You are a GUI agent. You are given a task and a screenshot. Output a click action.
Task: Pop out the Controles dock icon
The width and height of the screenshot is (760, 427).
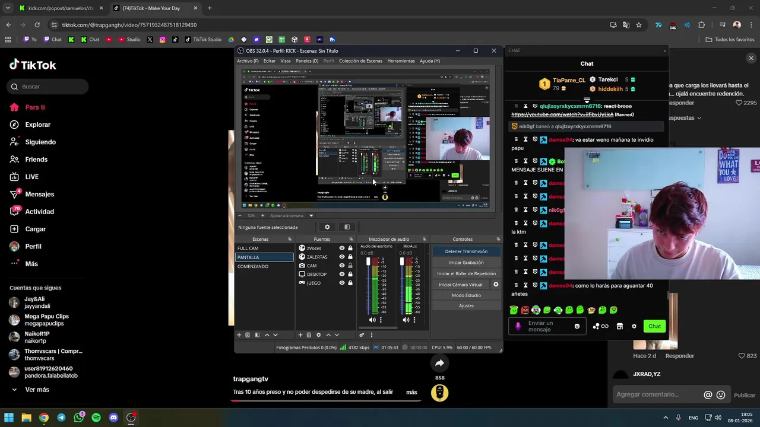498,239
